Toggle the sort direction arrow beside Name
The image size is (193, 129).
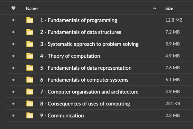click(155, 8)
